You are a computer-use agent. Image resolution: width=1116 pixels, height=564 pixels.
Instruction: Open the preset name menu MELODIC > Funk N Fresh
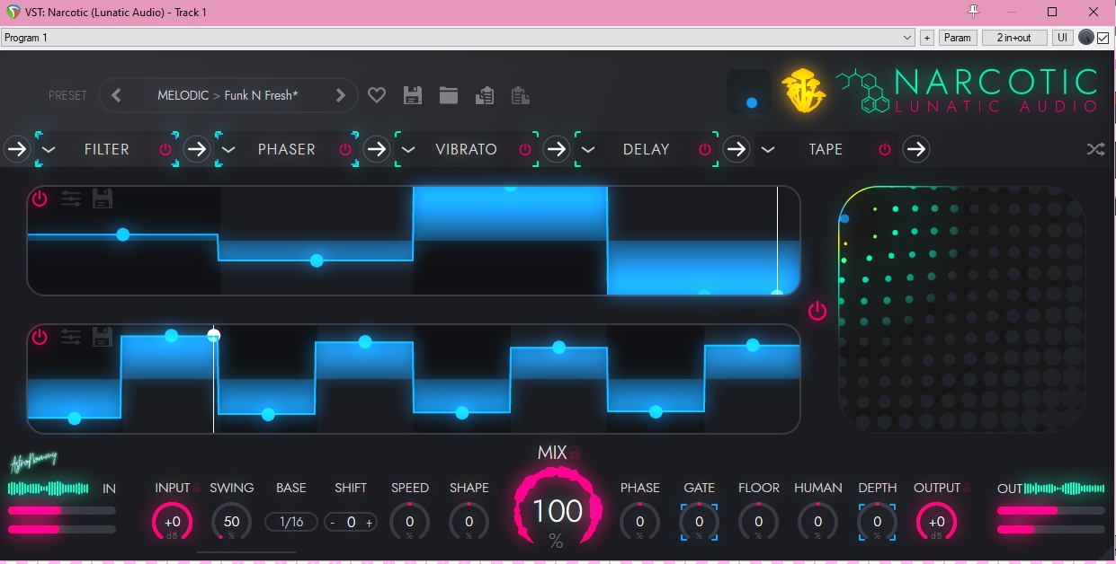[x=228, y=95]
